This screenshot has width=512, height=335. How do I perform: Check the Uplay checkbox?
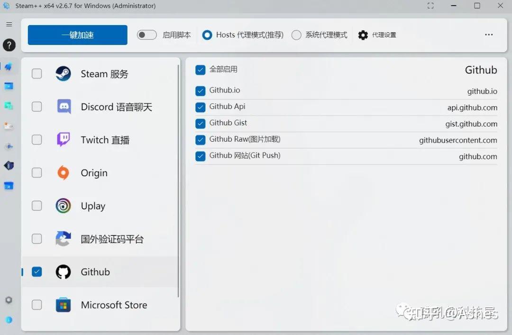click(37, 206)
